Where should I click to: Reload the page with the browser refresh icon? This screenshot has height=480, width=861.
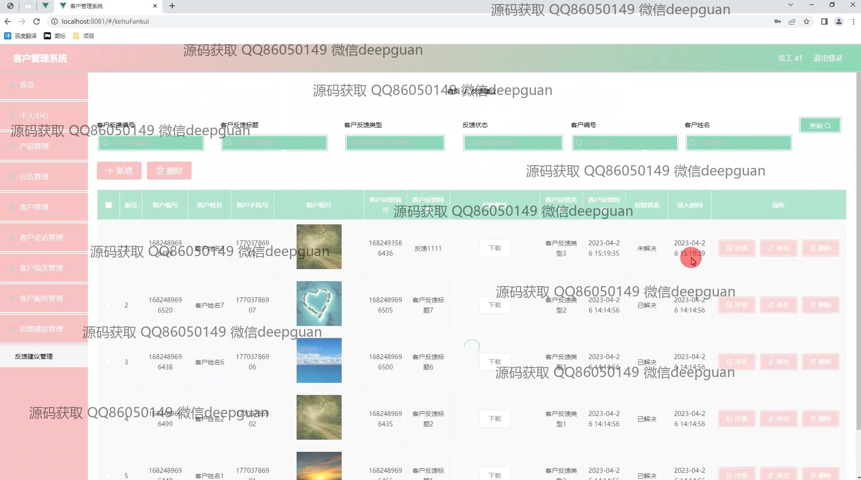37,21
